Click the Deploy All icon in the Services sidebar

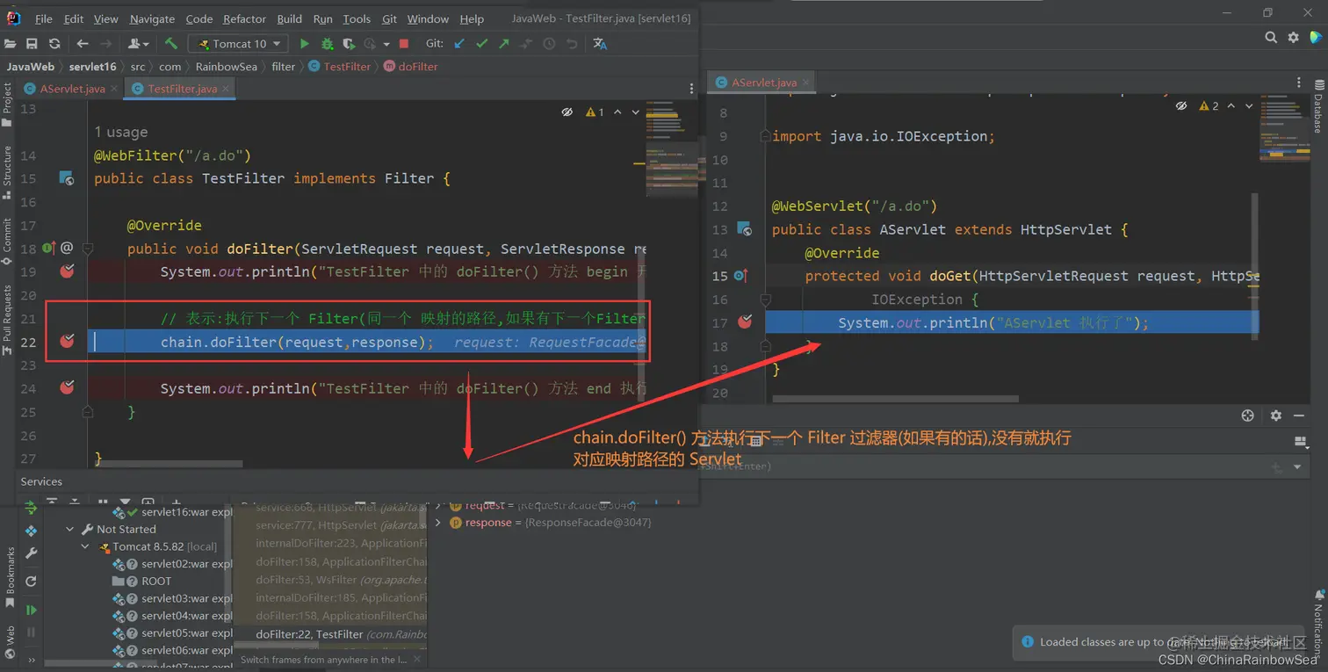tap(32, 531)
